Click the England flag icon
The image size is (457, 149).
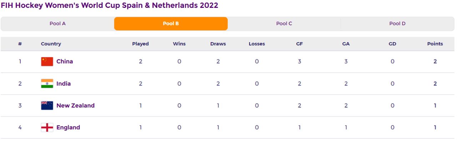[47, 128]
